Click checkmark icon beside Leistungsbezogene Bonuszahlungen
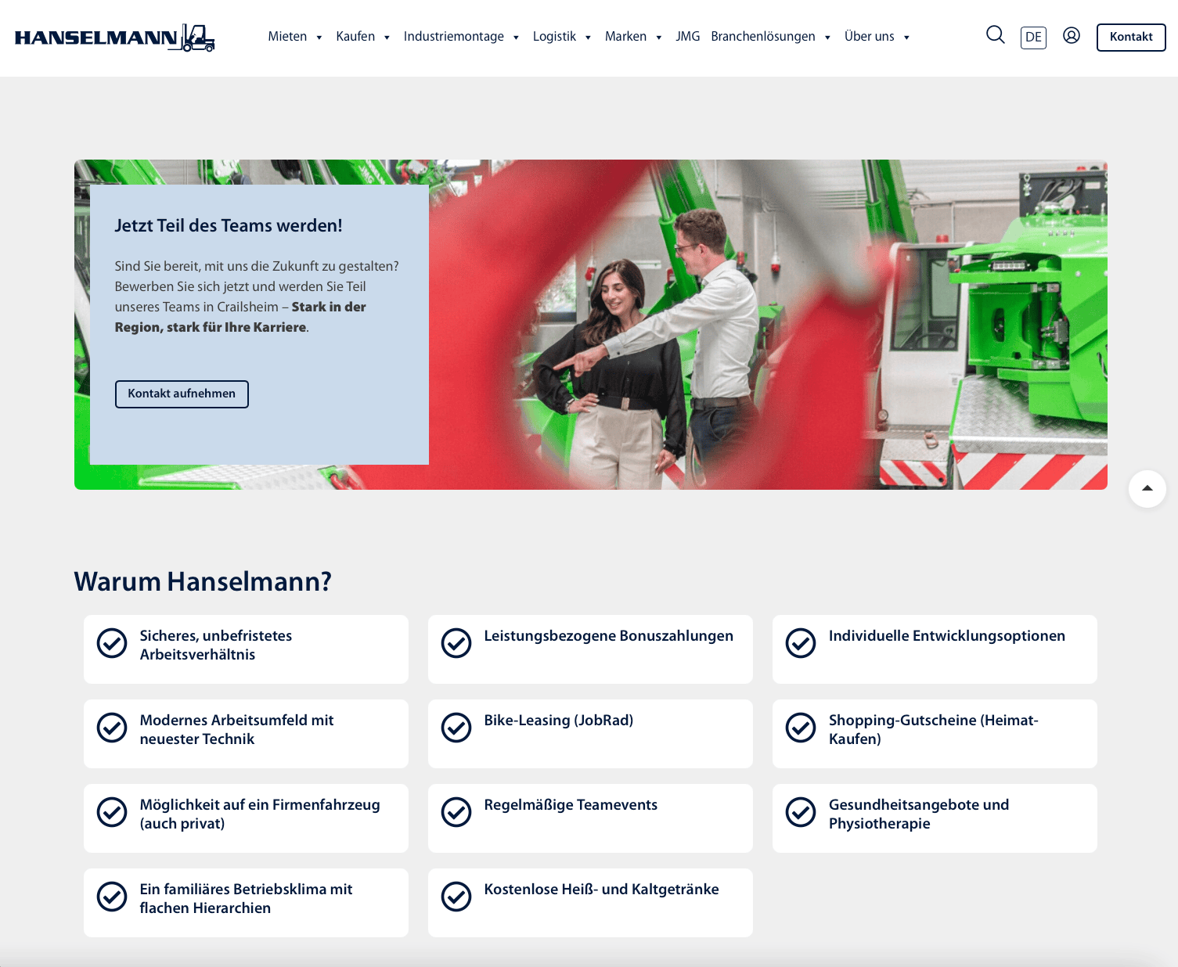This screenshot has width=1178, height=967. [456, 643]
